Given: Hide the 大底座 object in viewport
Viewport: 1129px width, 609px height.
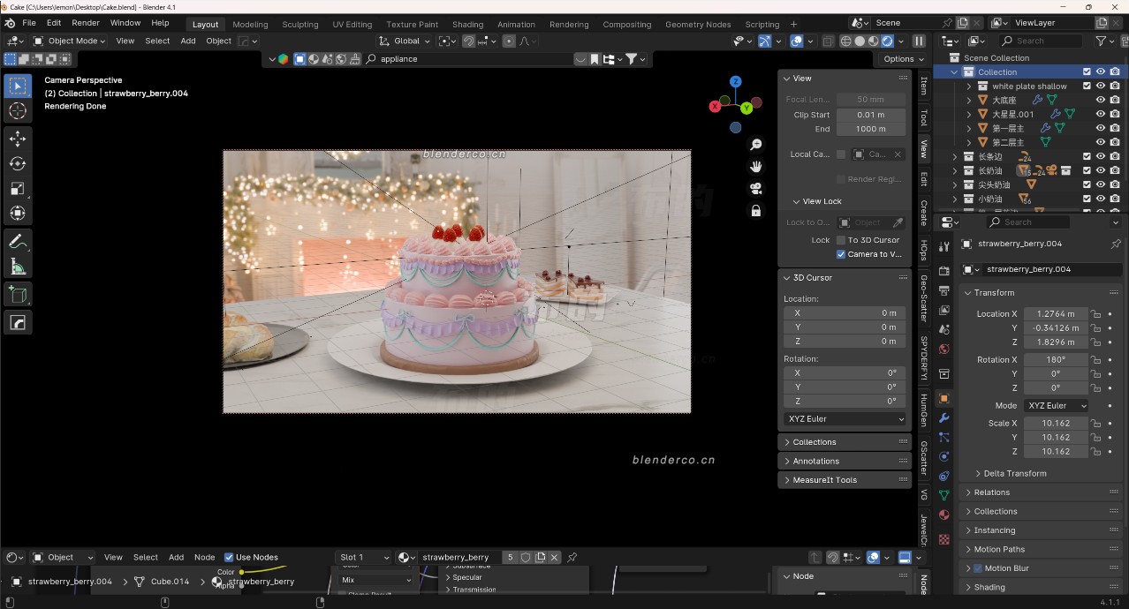Looking at the screenshot, I should tap(1101, 101).
